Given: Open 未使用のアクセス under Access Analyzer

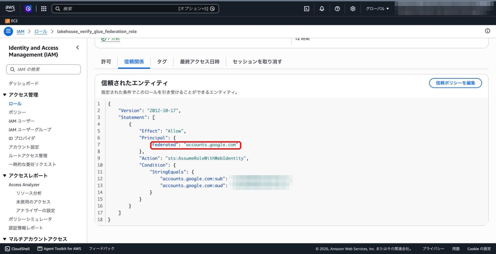Looking at the screenshot, I should pyautogui.click(x=33, y=202).
